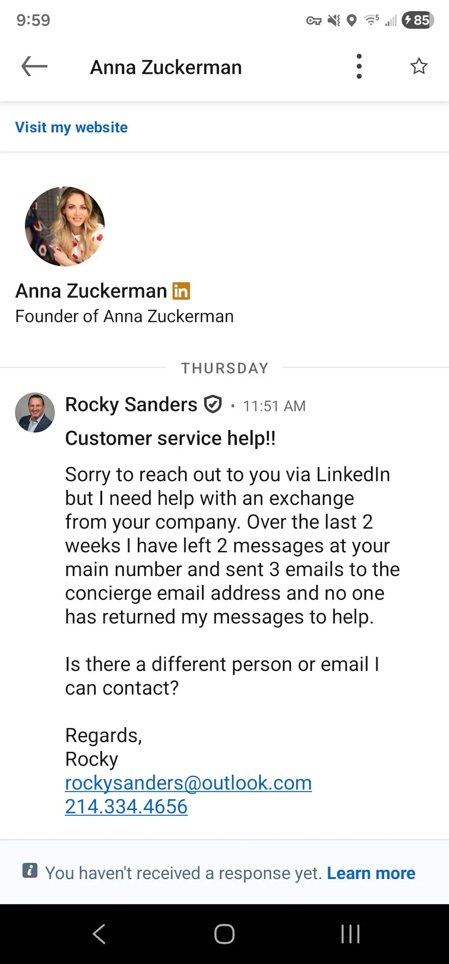Tap the Rocky Sanders sender name
Image resolution: width=449 pixels, height=964 pixels.
tap(131, 405)
